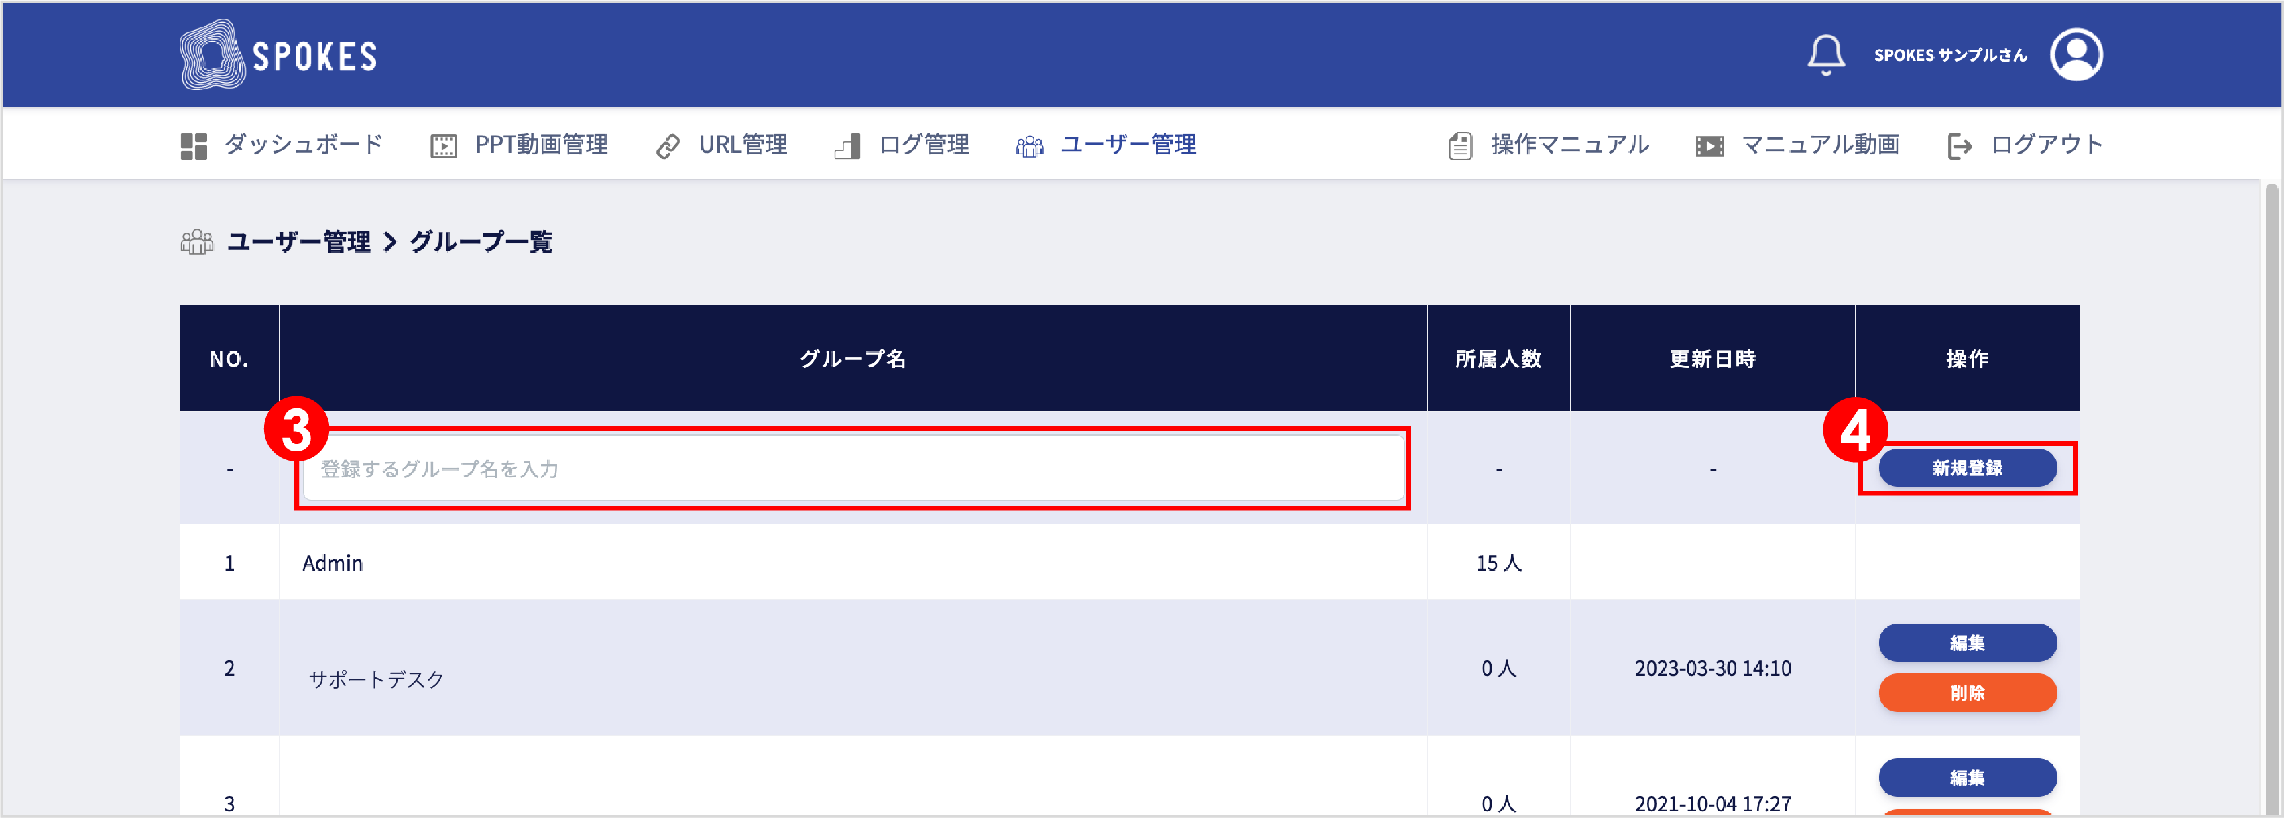Click 編集 for the サポートデスク group
Viewport: 2284px width, 818px height.
point(1967,642)
